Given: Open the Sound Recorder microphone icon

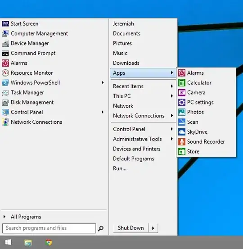Looking at the screenshot, I should coord(182,142).
